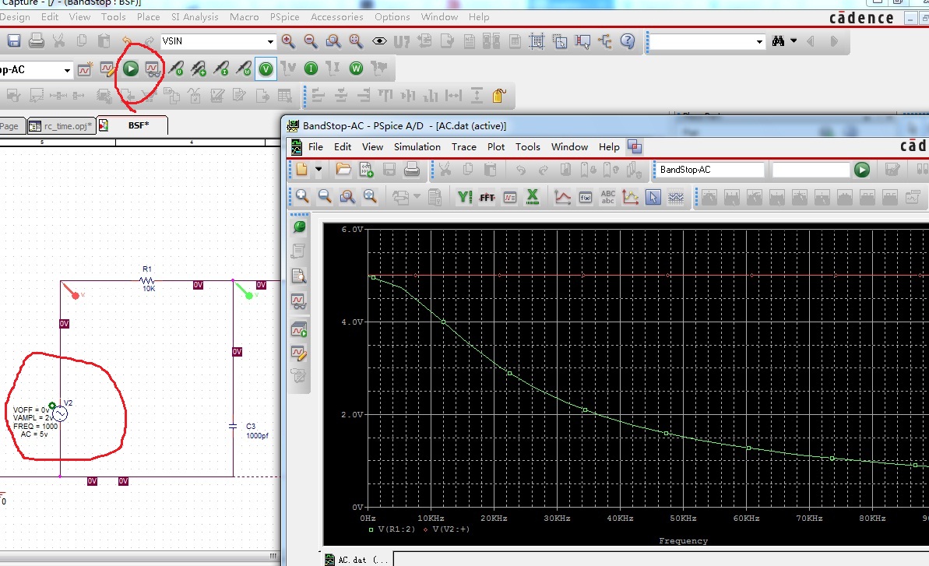Add trace to PSpice plot
This screenshot has width=929, height=566.
[562, 196]
